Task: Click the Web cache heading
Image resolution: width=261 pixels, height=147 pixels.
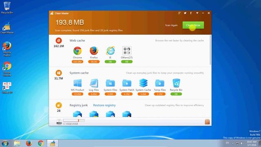Action: pyautogui.click(x=77, y=40)
